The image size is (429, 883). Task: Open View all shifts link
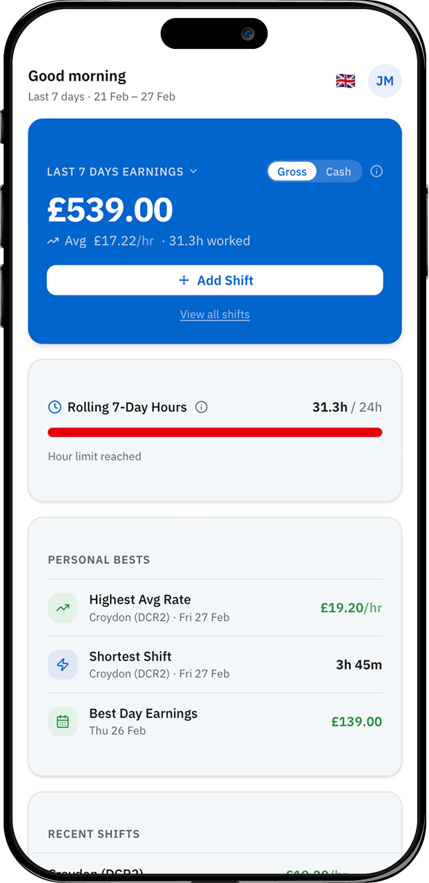click(214, 315)
